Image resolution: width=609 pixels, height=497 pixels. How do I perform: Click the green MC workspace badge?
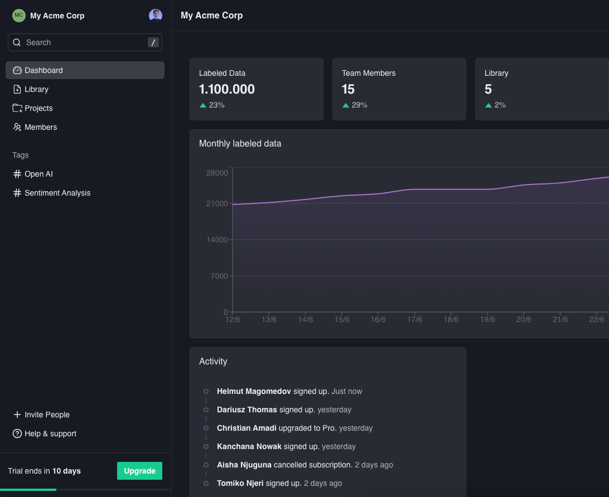click(19, 16)
